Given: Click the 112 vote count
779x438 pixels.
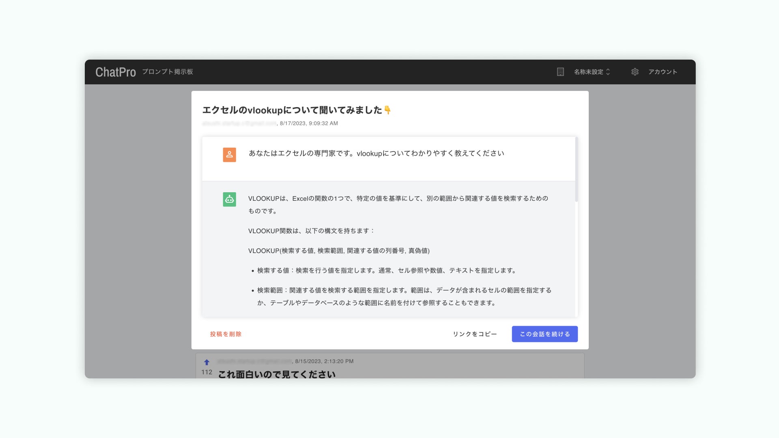Looking at the screenshot, I should (207, 372).
